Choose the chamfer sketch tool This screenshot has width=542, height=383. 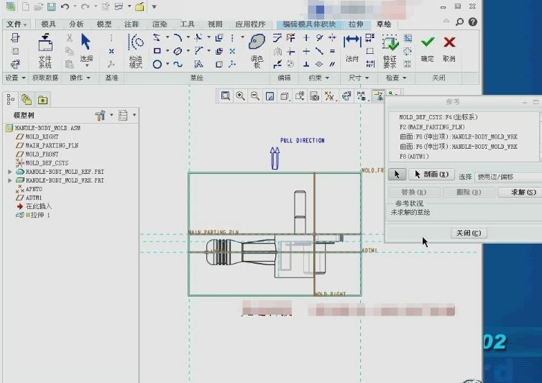pyautogui.click(x=198, y=51)
